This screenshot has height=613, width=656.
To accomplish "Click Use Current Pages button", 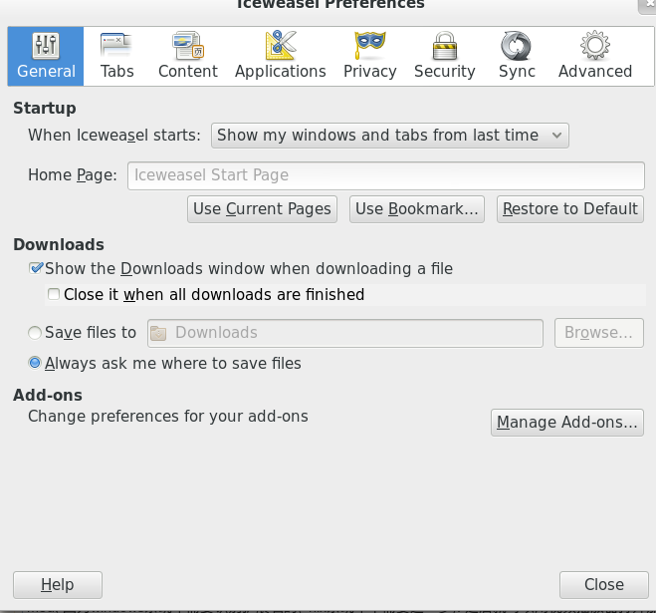I will coord(263,209).
